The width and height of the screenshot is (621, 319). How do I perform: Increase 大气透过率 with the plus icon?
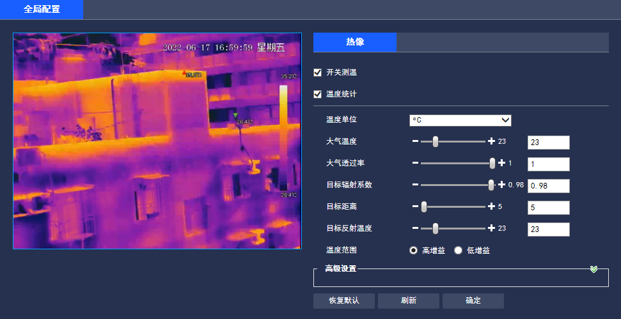click(x=501, y=163)
